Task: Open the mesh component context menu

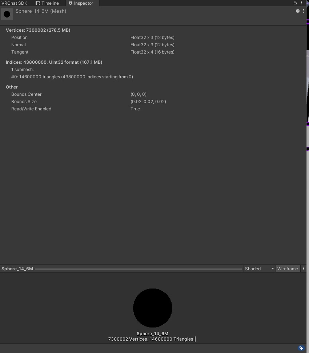Action: click(x=304, y=11)
